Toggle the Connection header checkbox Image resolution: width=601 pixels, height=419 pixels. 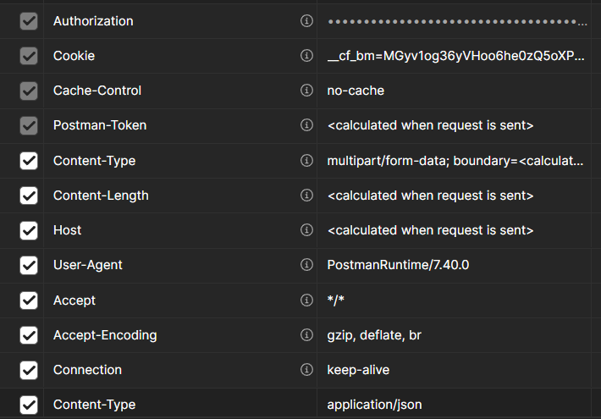29,370
